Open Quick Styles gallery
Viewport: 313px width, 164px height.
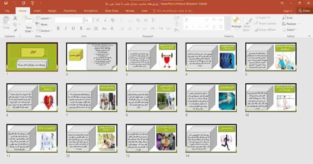click(247, 24)
